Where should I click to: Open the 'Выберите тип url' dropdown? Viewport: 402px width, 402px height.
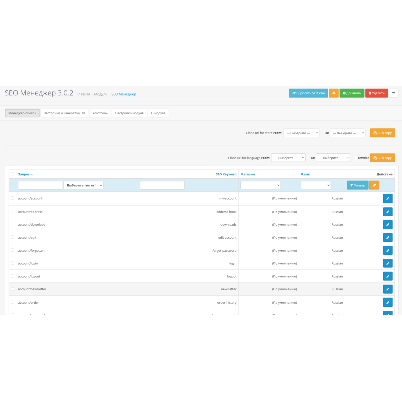pos(83,185)
